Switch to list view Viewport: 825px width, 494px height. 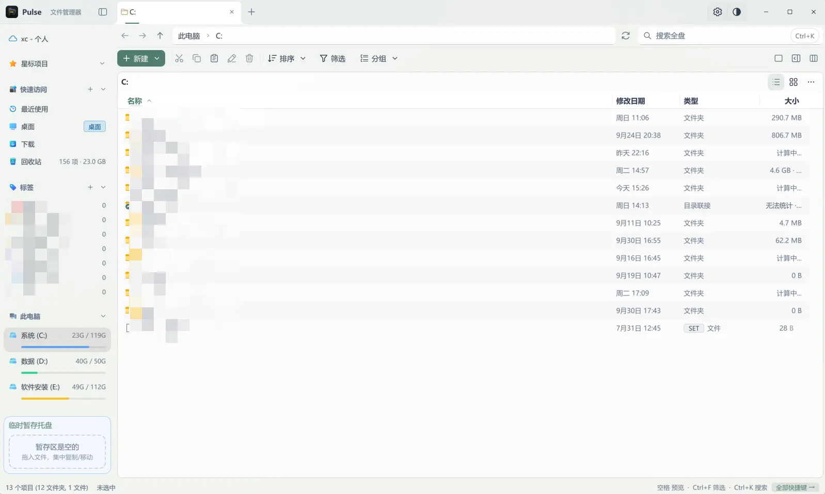tap(776, 82)
